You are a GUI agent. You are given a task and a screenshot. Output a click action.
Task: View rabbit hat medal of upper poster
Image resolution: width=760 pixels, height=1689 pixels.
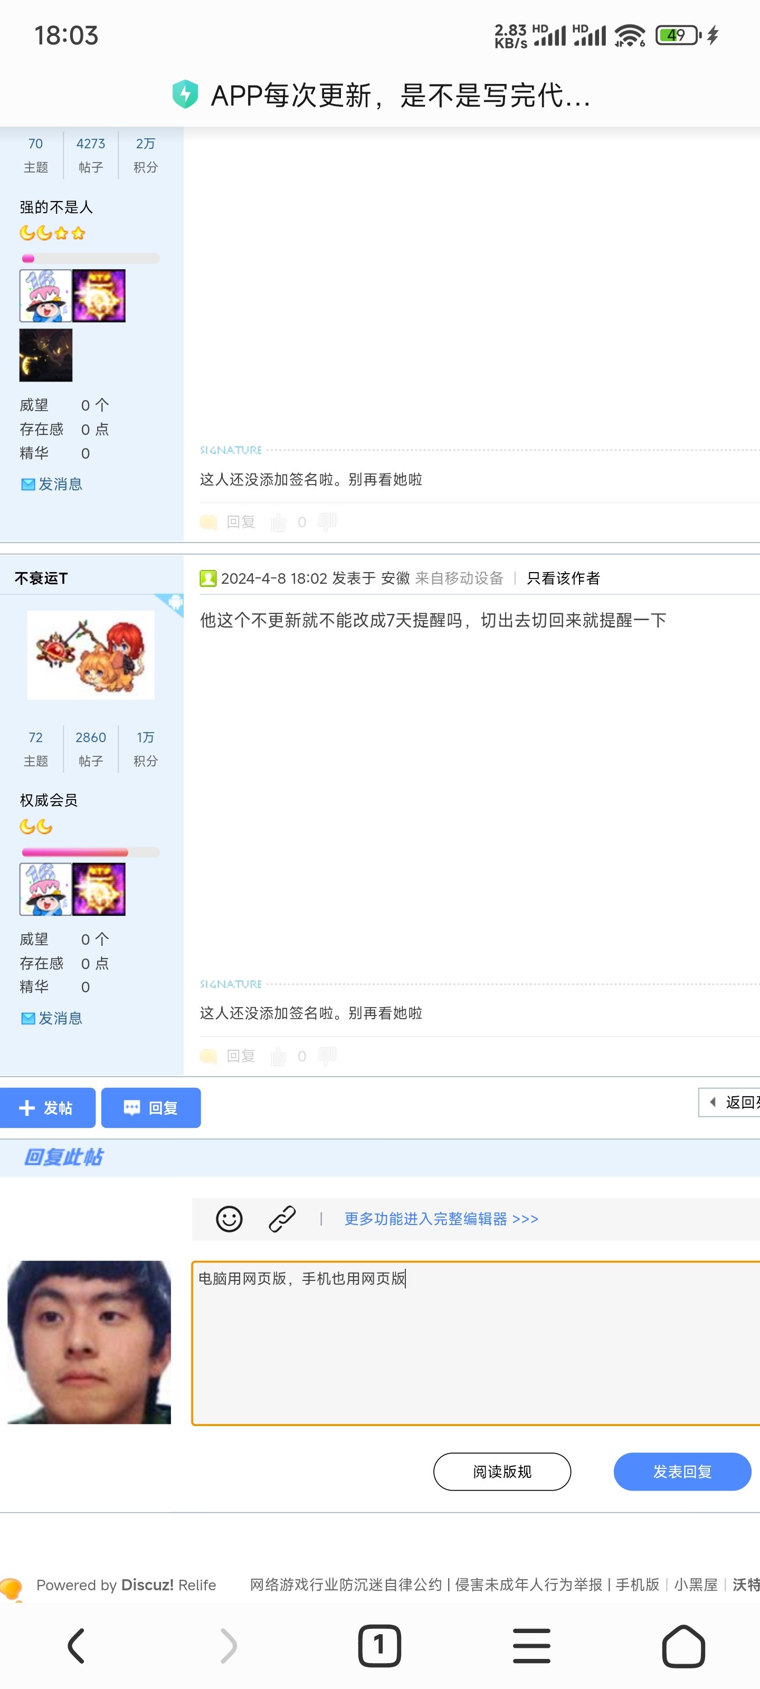tap(45, 296)
